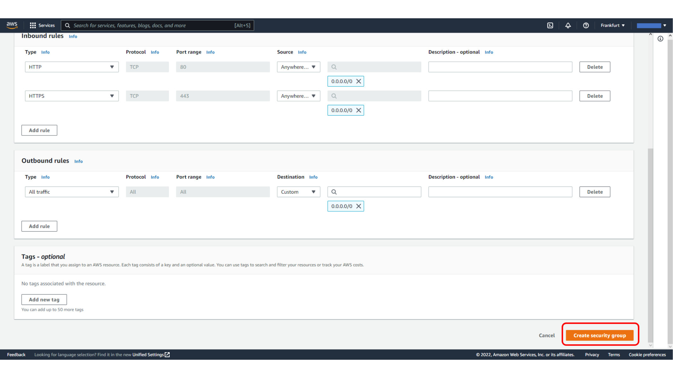Focus the AWS services search box

coord(157,26)
